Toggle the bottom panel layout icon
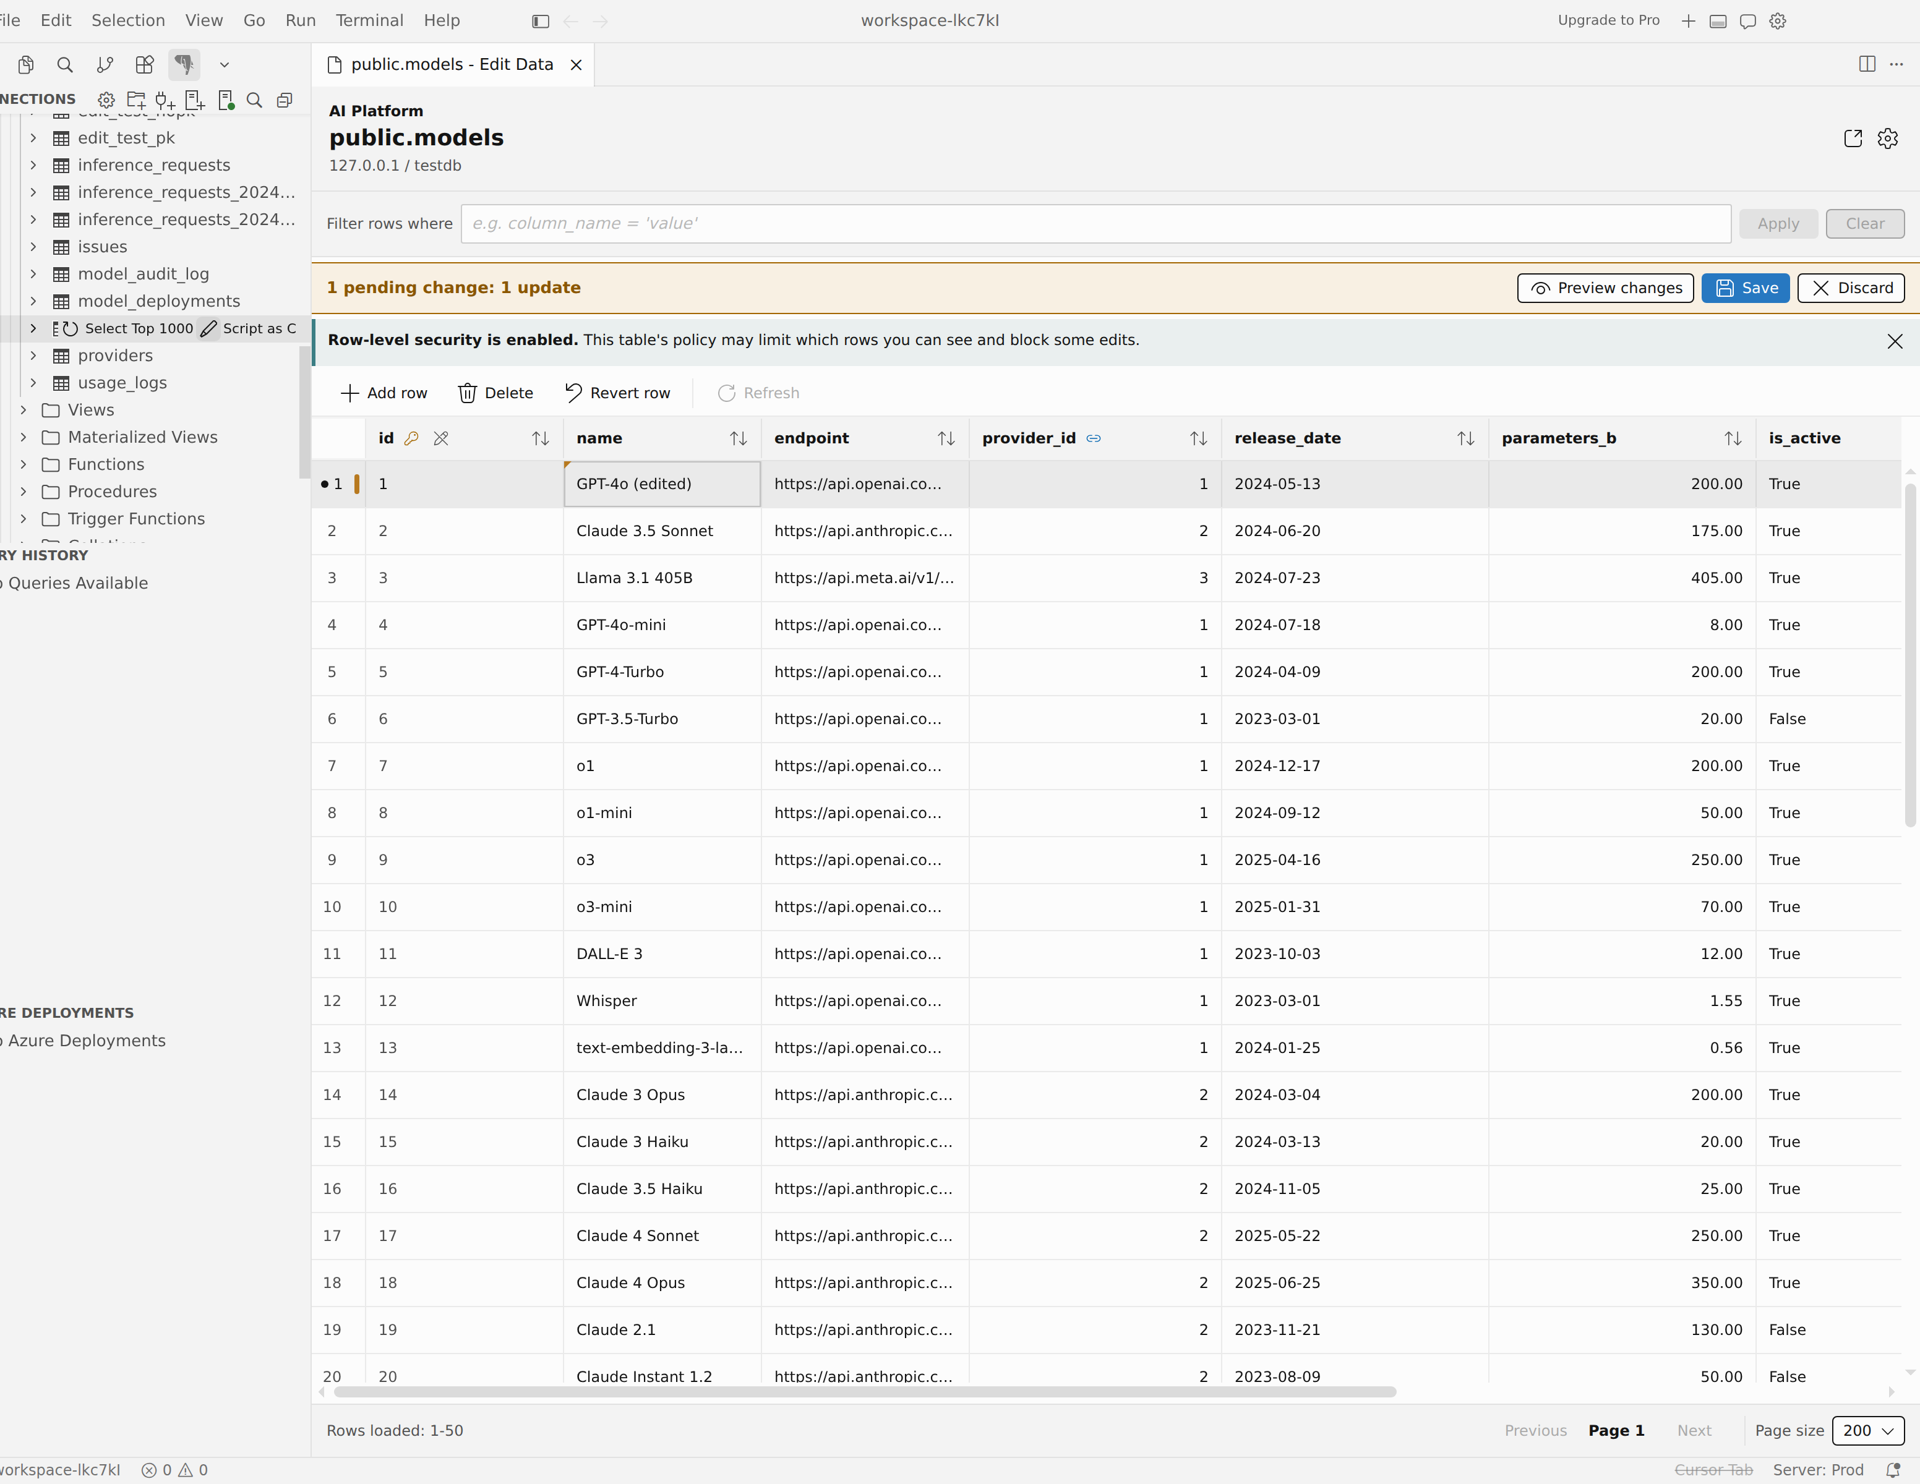1920x1484 pixels. pos(1718,21)
